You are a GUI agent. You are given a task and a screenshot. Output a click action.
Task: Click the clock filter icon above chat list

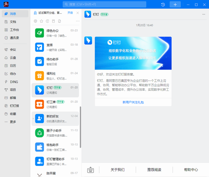pos(47,21)
